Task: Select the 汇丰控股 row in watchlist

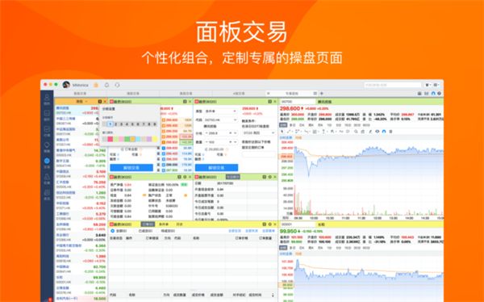Action: coord(81,185)
